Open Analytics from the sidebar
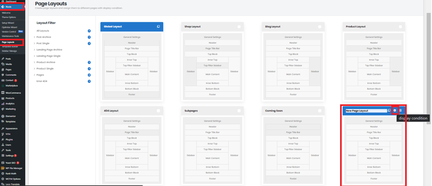 [10, 103]
